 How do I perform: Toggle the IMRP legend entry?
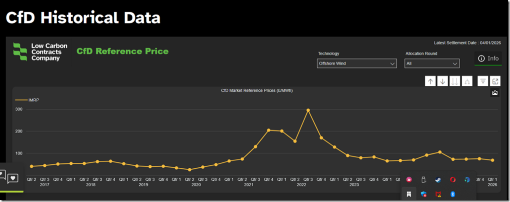pos(27,100)
